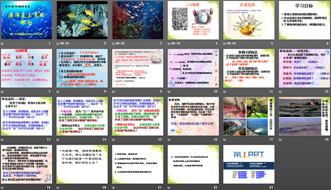Viewport: 331px width, 190px height.
Task: Click the animation star icon under slide 9
Action: pos(113,92)
